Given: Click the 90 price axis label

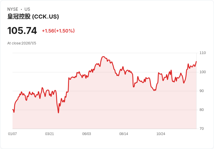Looking at the screenshot, I should (201, 91).
